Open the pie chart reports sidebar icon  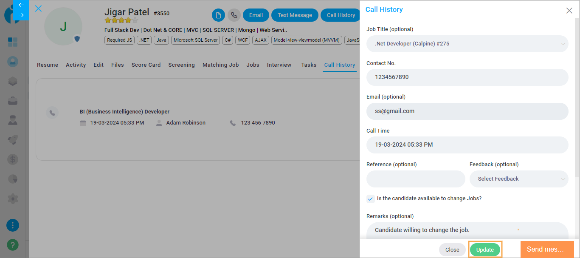13,179
